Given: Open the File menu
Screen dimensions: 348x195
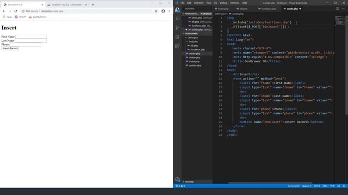Looking at the screenshot, I should [x=183, y=3].
